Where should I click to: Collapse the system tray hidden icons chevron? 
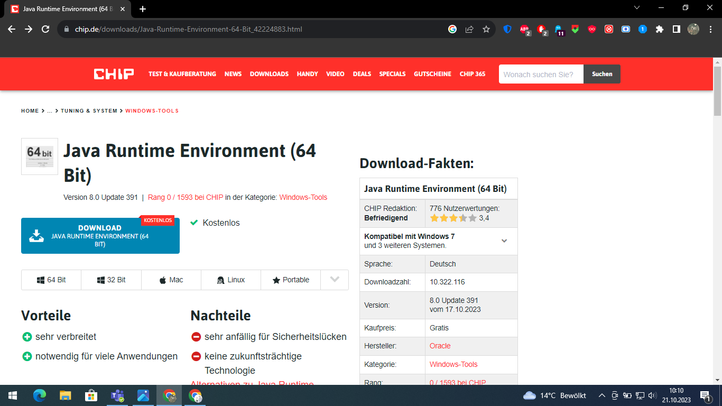coord(601,395)
